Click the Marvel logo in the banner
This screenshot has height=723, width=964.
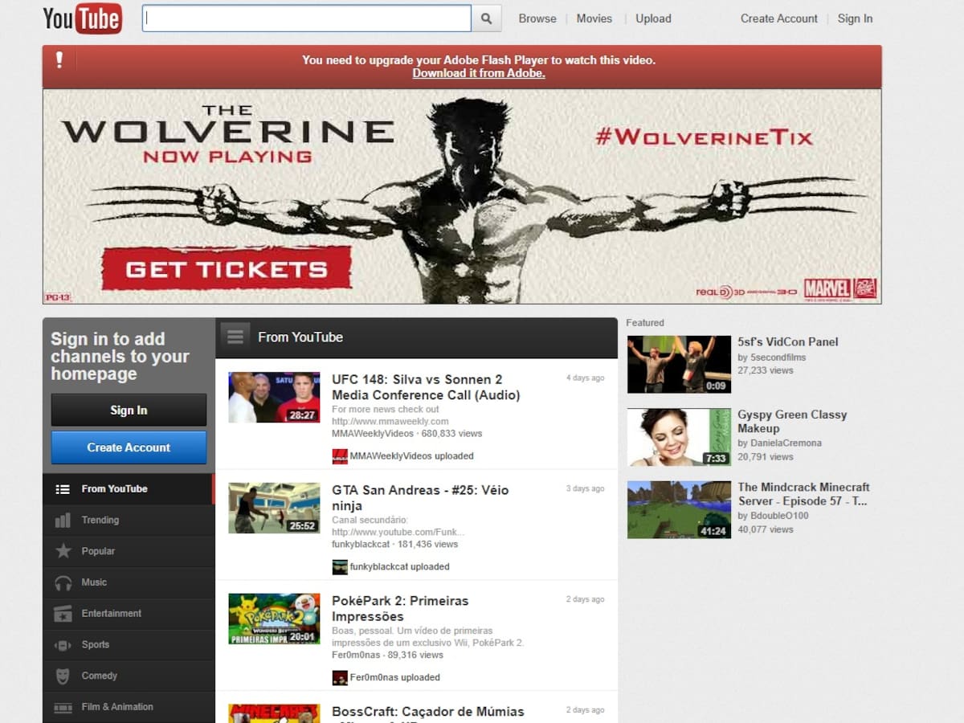pyautogui.click(x=827, y=289)
